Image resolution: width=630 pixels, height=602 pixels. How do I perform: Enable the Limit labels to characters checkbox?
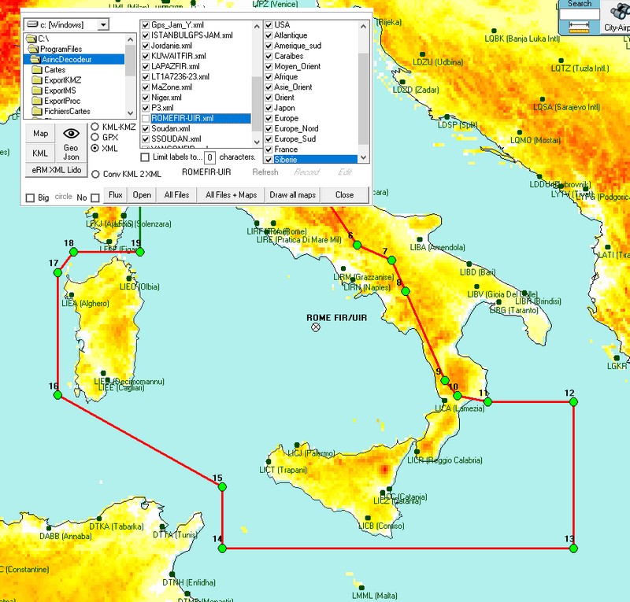click(133, 157)
